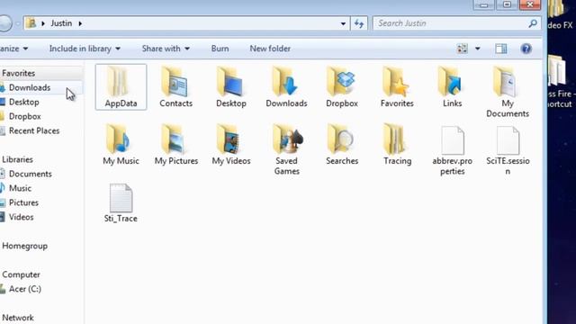576x324 pixels.
Task: Select Dropbox in sidebar Favorites
Action: point(25,116)
